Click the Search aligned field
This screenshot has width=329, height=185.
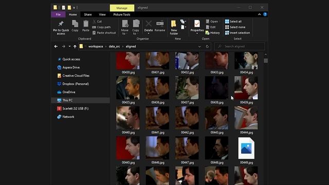tap(240, 46)
